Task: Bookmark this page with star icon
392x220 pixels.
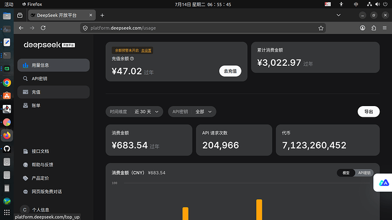Action: tap(321, 28)
